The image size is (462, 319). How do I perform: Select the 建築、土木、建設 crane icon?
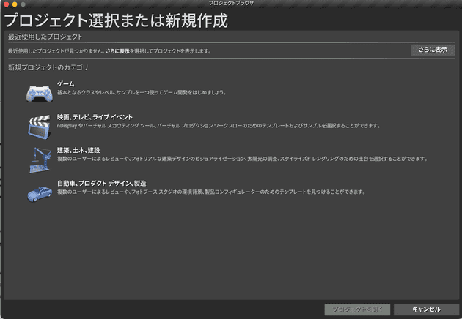39,160
